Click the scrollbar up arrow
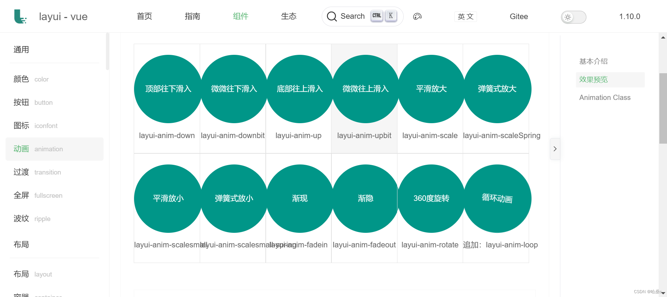The image size is (667, 297). point(663,37)
